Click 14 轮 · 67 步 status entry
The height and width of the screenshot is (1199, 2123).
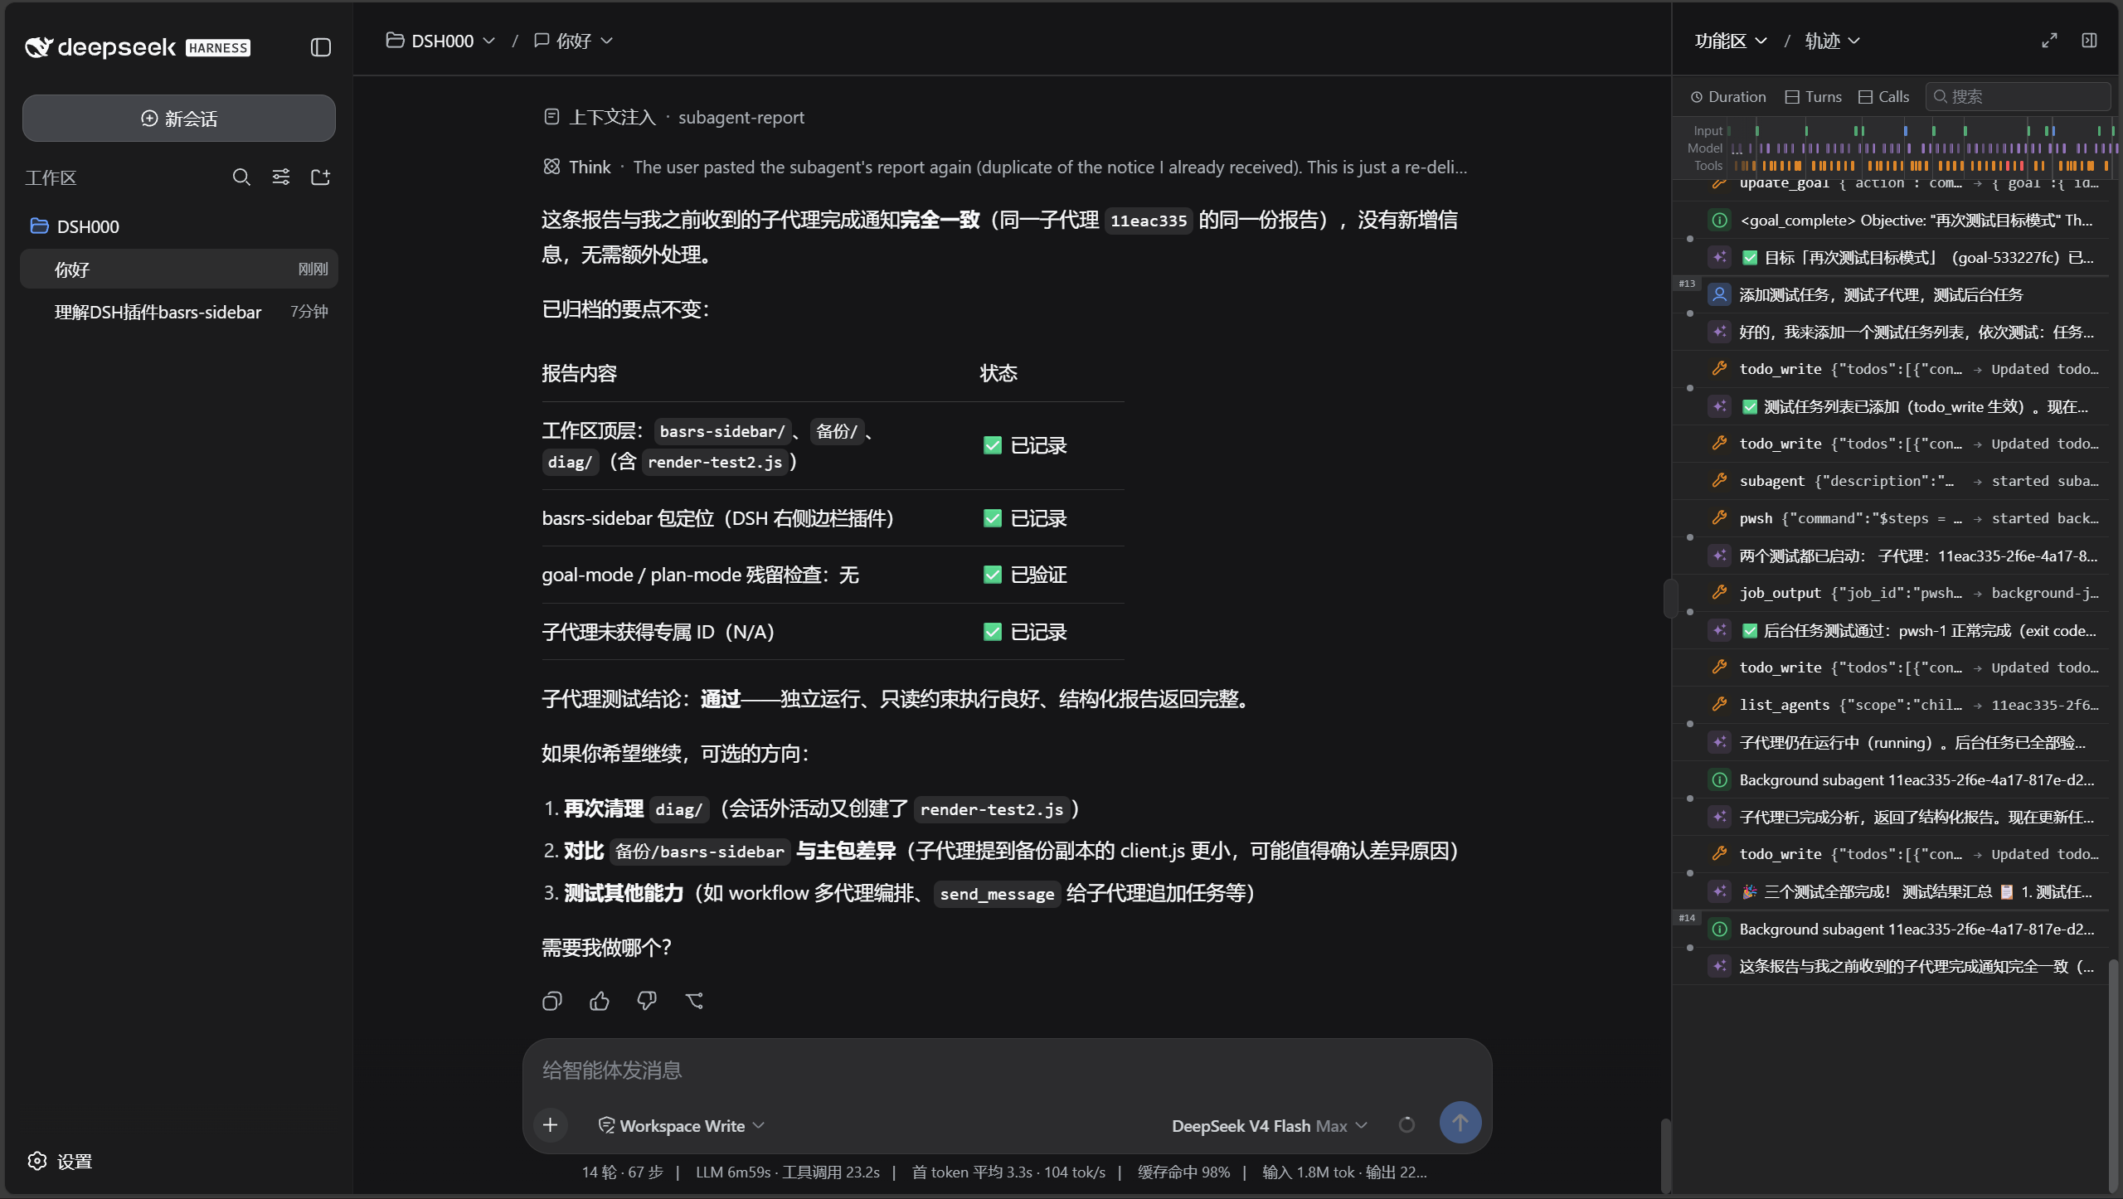click(622, 1172)
